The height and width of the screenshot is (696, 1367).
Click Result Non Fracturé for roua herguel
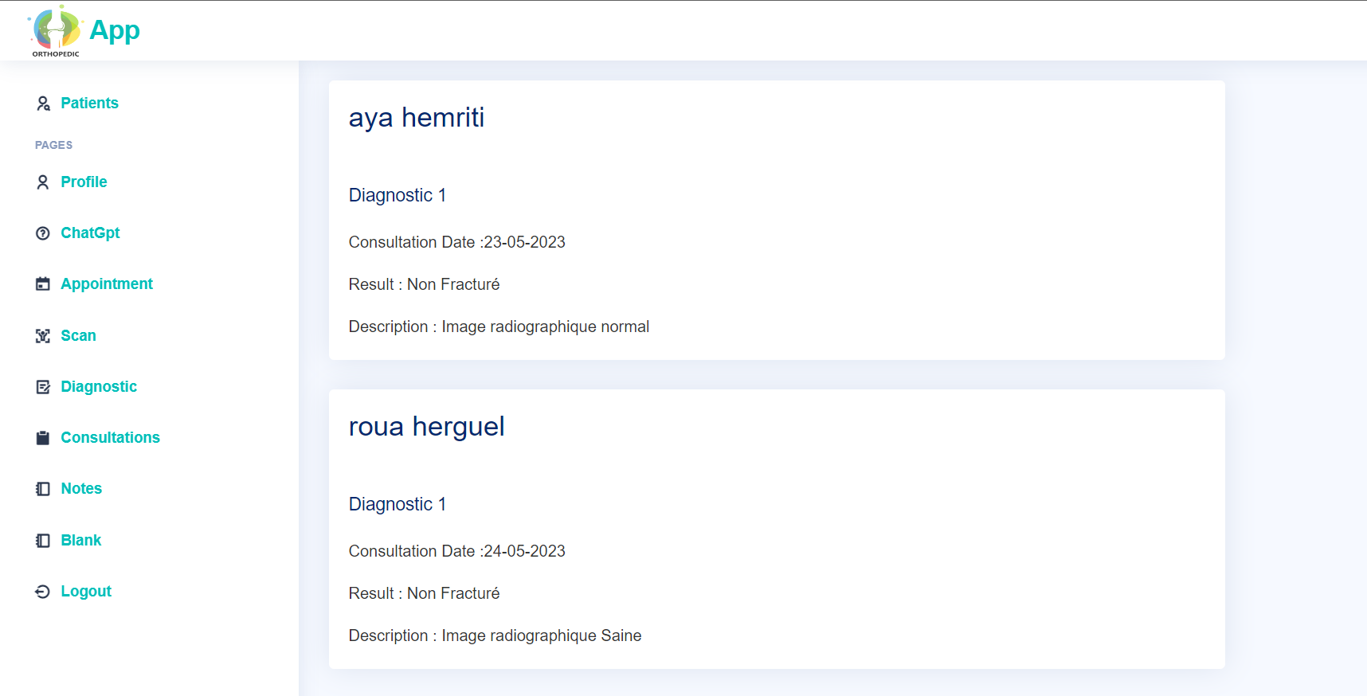[x=425, y=593]
